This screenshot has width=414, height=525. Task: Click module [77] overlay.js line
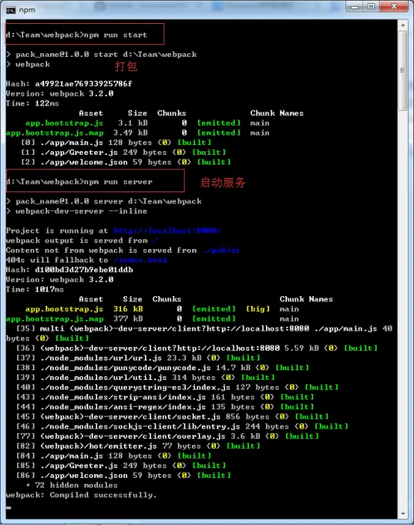(167, 437)
